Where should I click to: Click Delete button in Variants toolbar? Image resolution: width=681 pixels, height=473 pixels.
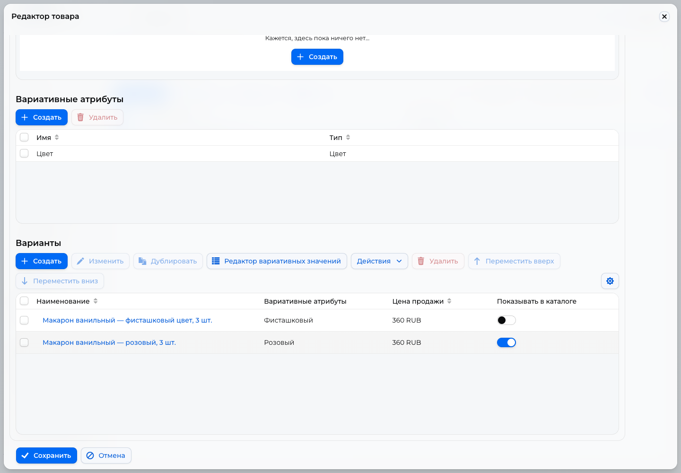point(438,261)
